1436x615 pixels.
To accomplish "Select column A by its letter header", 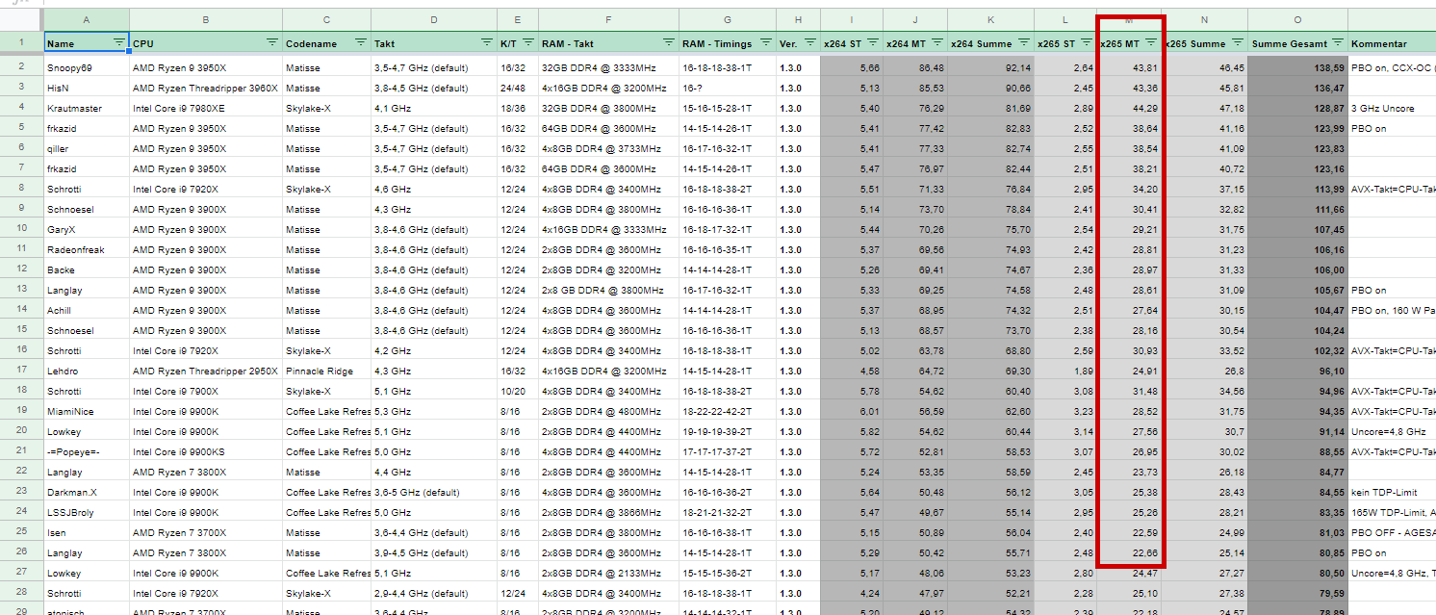I will pyautogui.click(x=87, y=19).
